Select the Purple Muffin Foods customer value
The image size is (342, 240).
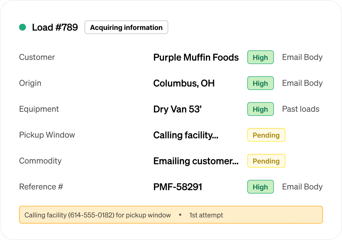coord(196,58)
